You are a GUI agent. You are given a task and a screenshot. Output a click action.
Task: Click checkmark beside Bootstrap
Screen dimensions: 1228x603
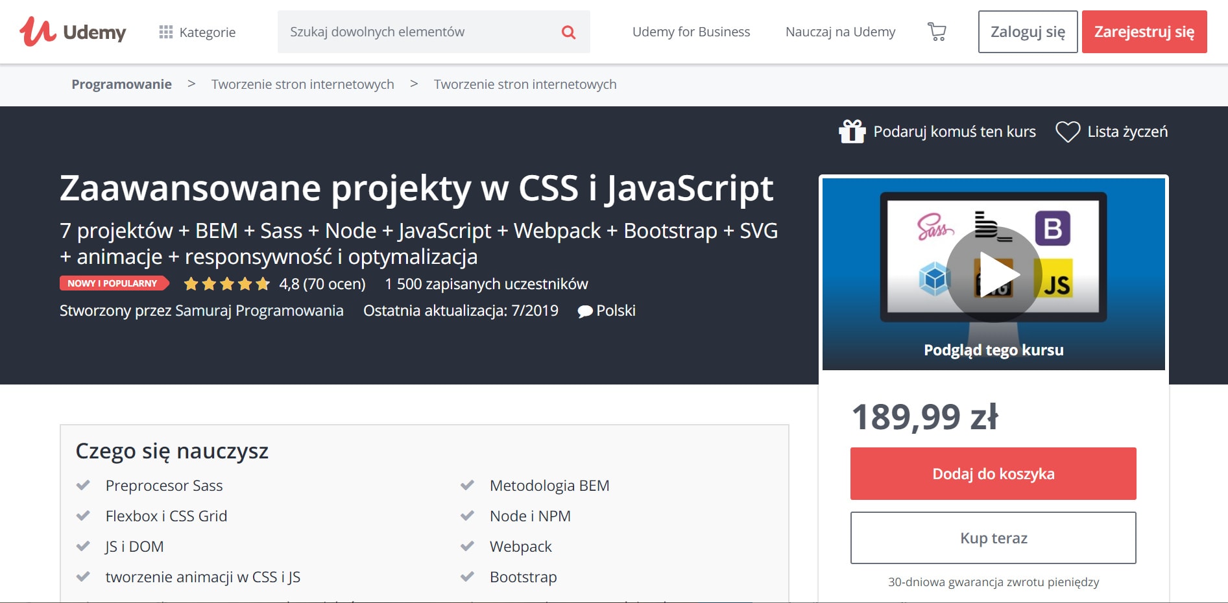pyautogui.click(x=467, y=576)
